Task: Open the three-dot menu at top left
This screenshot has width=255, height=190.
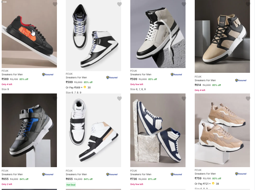Action: click(4, 2)
